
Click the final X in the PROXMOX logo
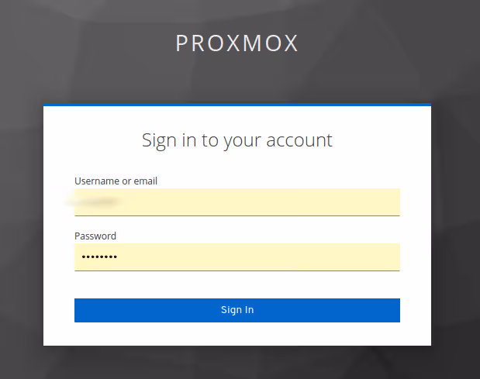click(x=290, y=43)
